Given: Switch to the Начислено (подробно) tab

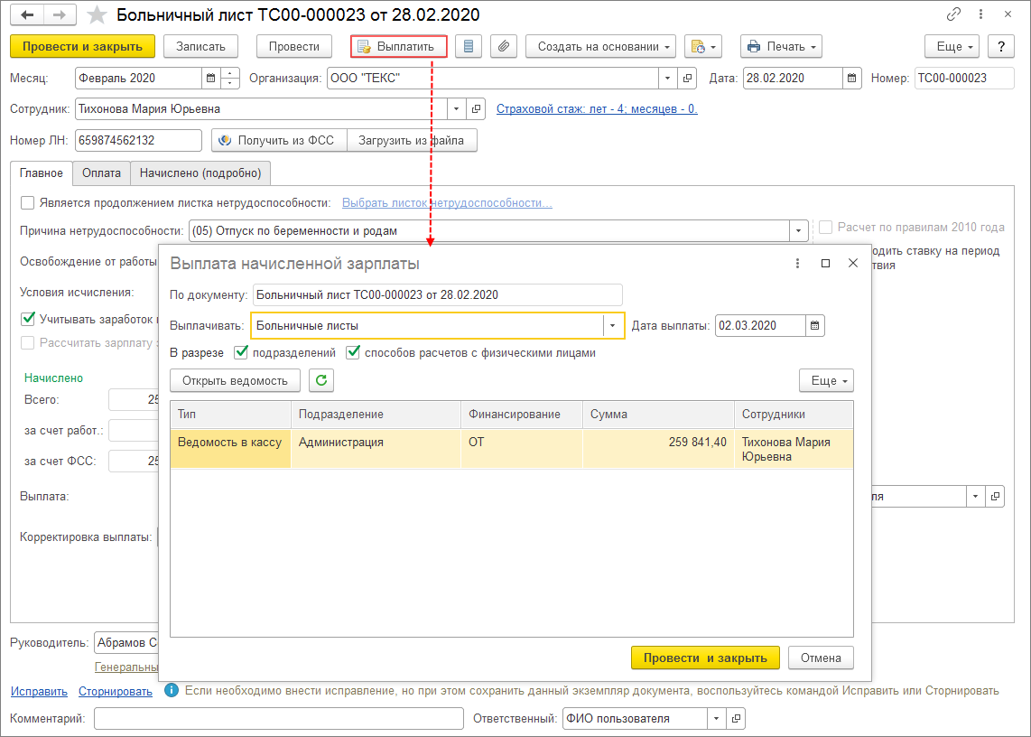Looking at the screenshot, I should pos(200,173).
